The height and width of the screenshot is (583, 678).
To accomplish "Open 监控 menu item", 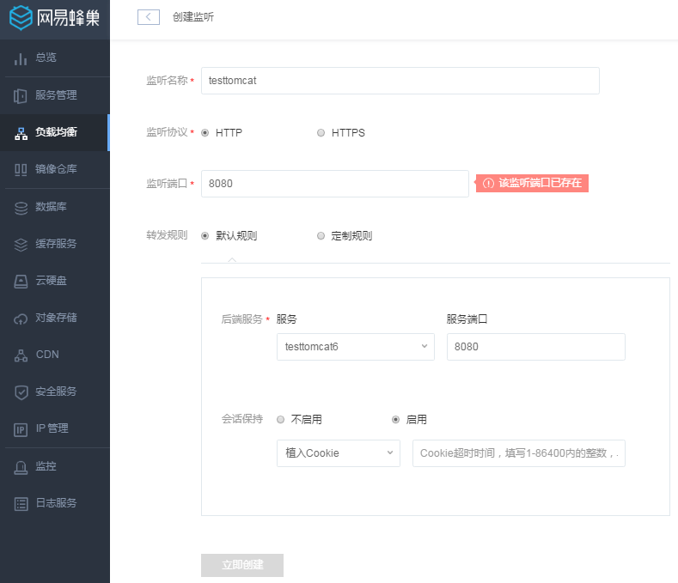I will point(55,466).
